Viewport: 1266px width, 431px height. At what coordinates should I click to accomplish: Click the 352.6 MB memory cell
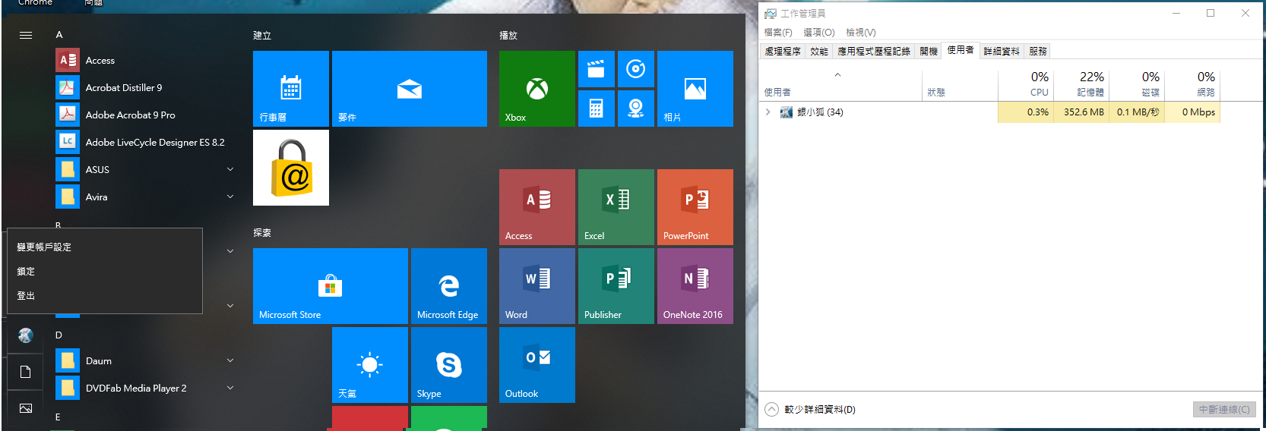pos(1081,112)
